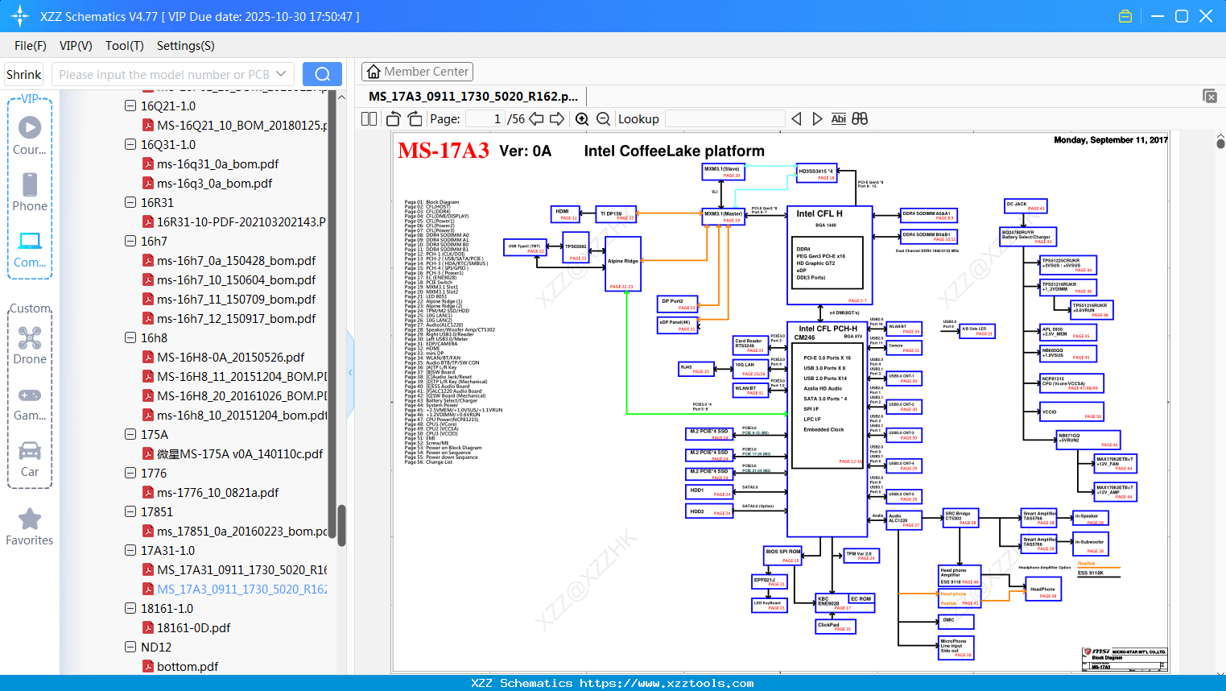Viewport: 1226px width, 691px height.
Task: Open ms-16q3_0a_bom.pdf file
Action: (x=214, y=183)
